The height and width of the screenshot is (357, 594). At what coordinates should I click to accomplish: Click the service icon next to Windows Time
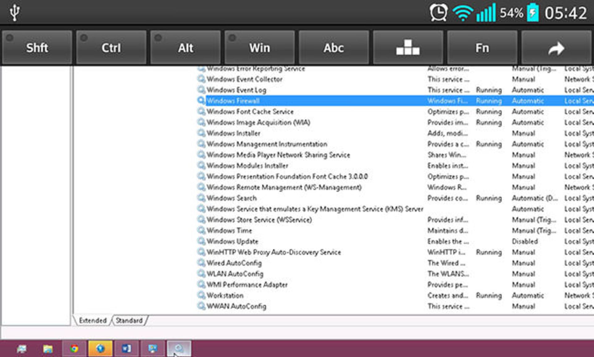pyautogui.click(x=201, y=231)
